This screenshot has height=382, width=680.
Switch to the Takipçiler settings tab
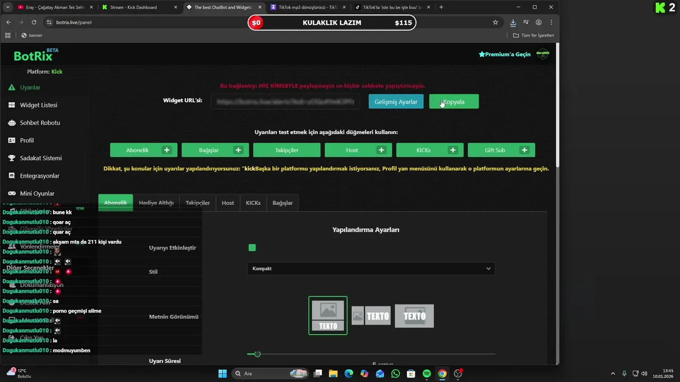pyautogui.click(x=198, y=203)
